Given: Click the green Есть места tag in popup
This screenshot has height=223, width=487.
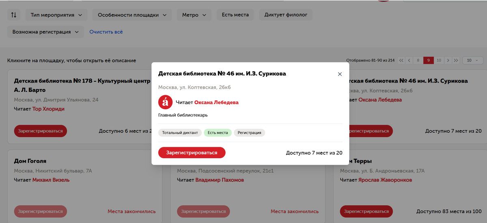Looking at the screenshot, I should point(218,133).
